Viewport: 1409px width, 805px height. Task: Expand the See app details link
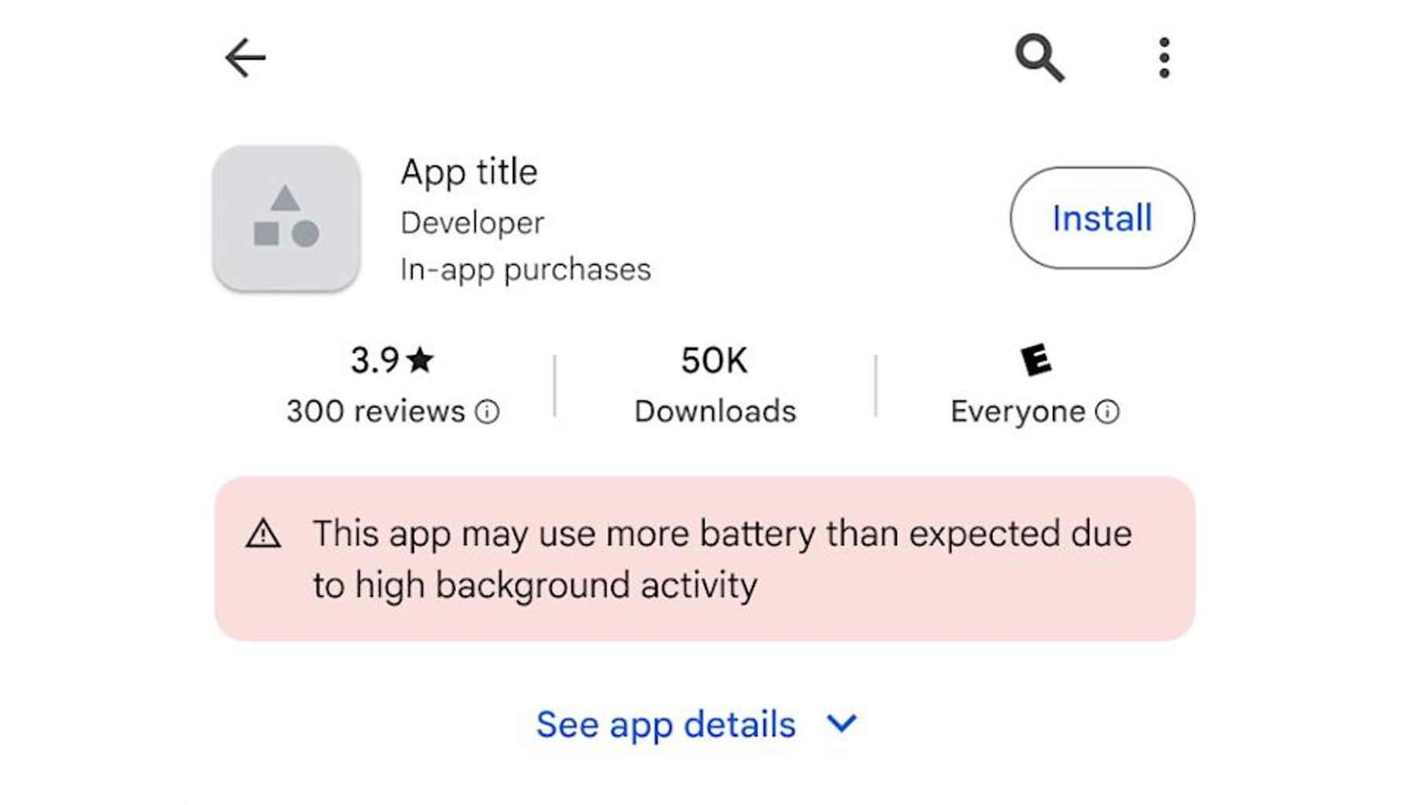point(665,724)
